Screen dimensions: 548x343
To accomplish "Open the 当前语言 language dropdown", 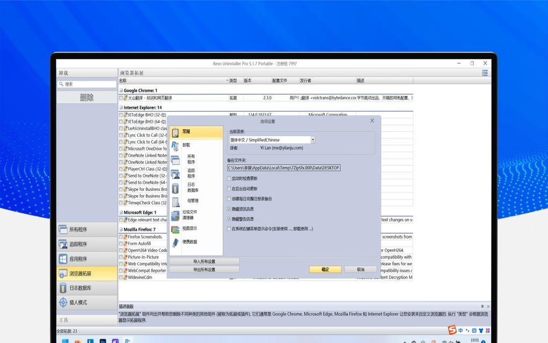I will click(313, 139).
